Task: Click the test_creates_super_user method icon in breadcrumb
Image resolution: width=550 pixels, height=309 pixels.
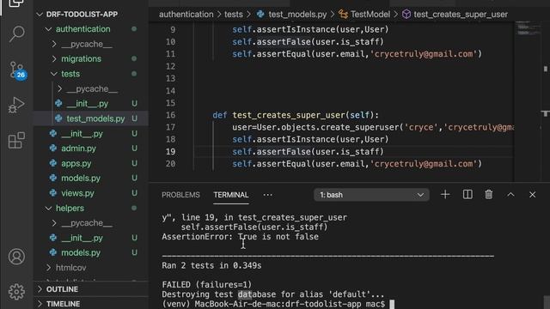Action: (x=406, y=15)
